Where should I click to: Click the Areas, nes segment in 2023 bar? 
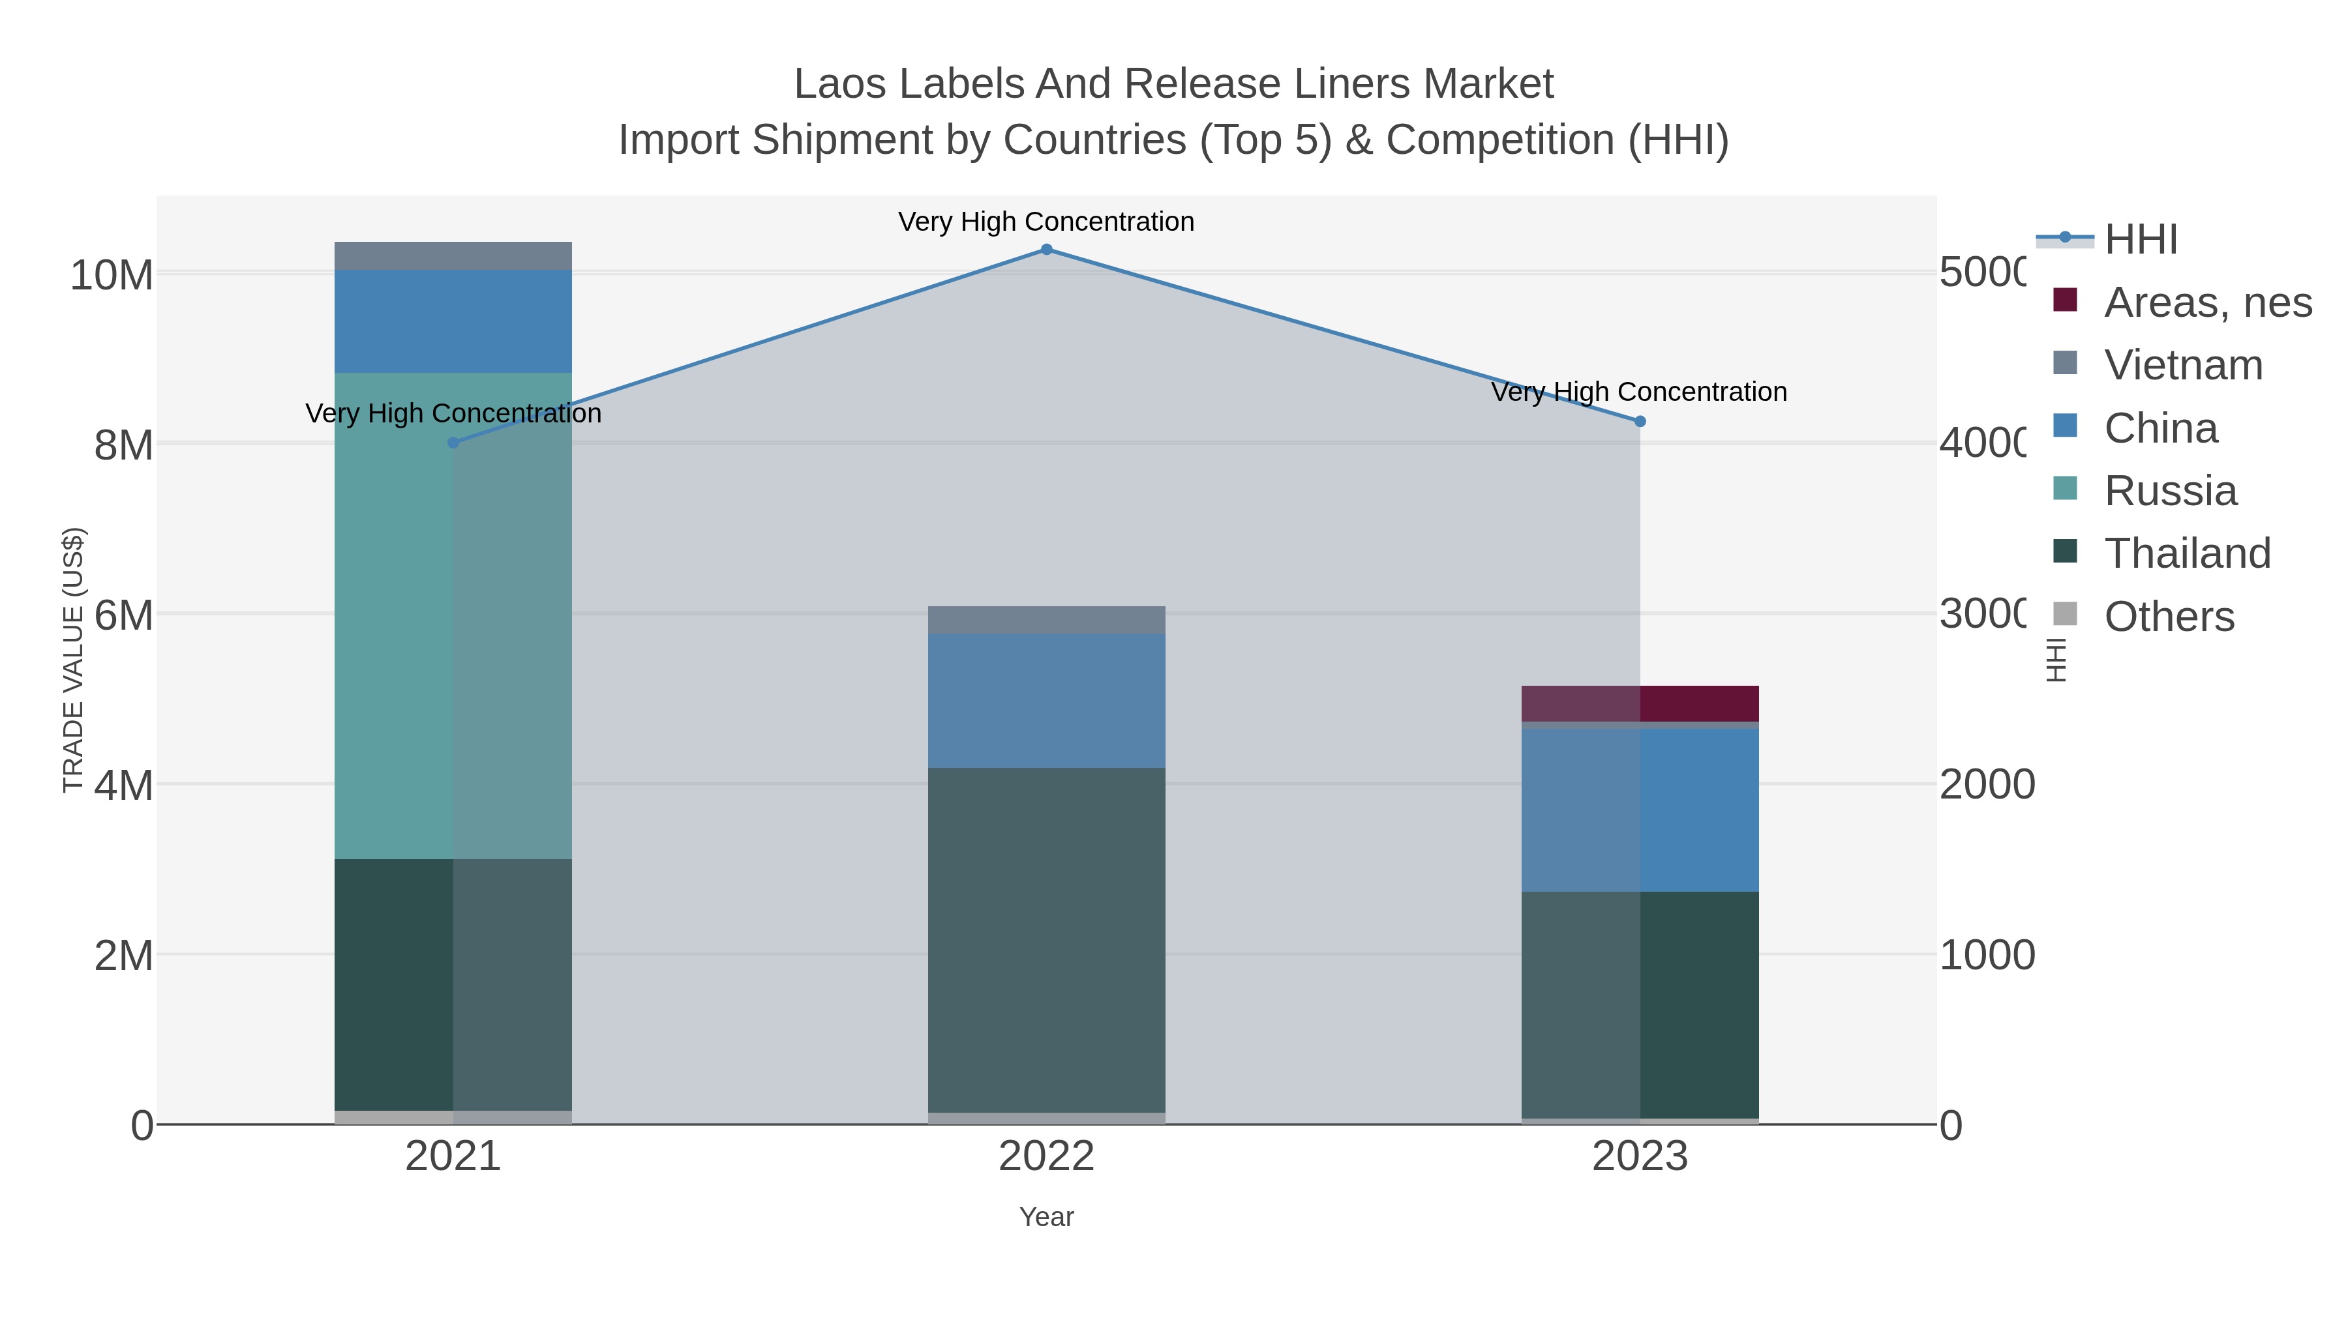coord(1640,703)
